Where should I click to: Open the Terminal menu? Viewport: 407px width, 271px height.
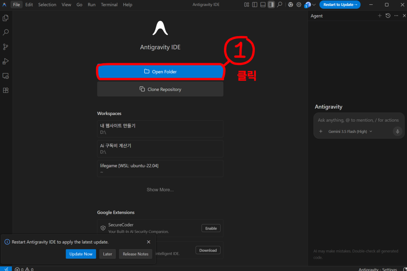click(109, 5)
